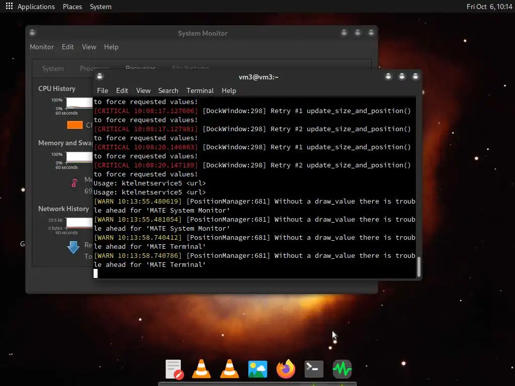The height and width of the screenshot is (386, 515).
Task: Click the CPU History heading
Action: click(x=57, y=88)
